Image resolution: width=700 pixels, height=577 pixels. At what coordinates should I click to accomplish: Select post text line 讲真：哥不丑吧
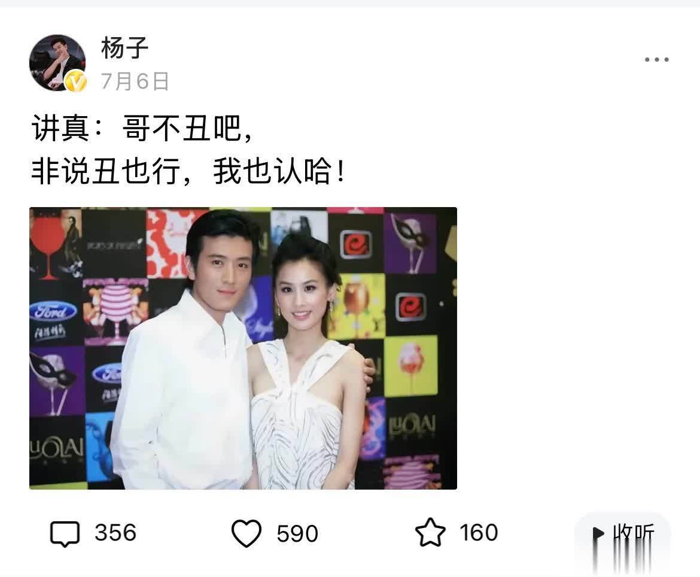(142, 129)
